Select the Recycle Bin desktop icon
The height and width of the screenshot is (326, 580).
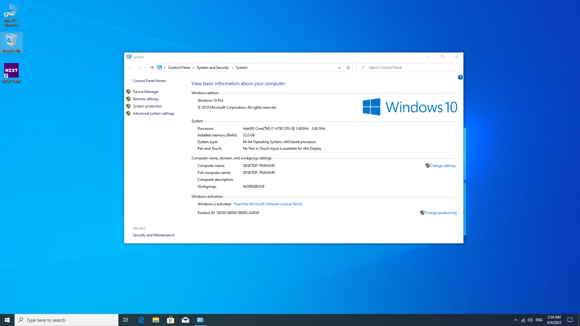pyautogui.click(x=11, y=43)
